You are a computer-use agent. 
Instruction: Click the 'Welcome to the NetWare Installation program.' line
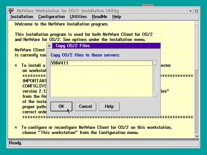(61, 24)
